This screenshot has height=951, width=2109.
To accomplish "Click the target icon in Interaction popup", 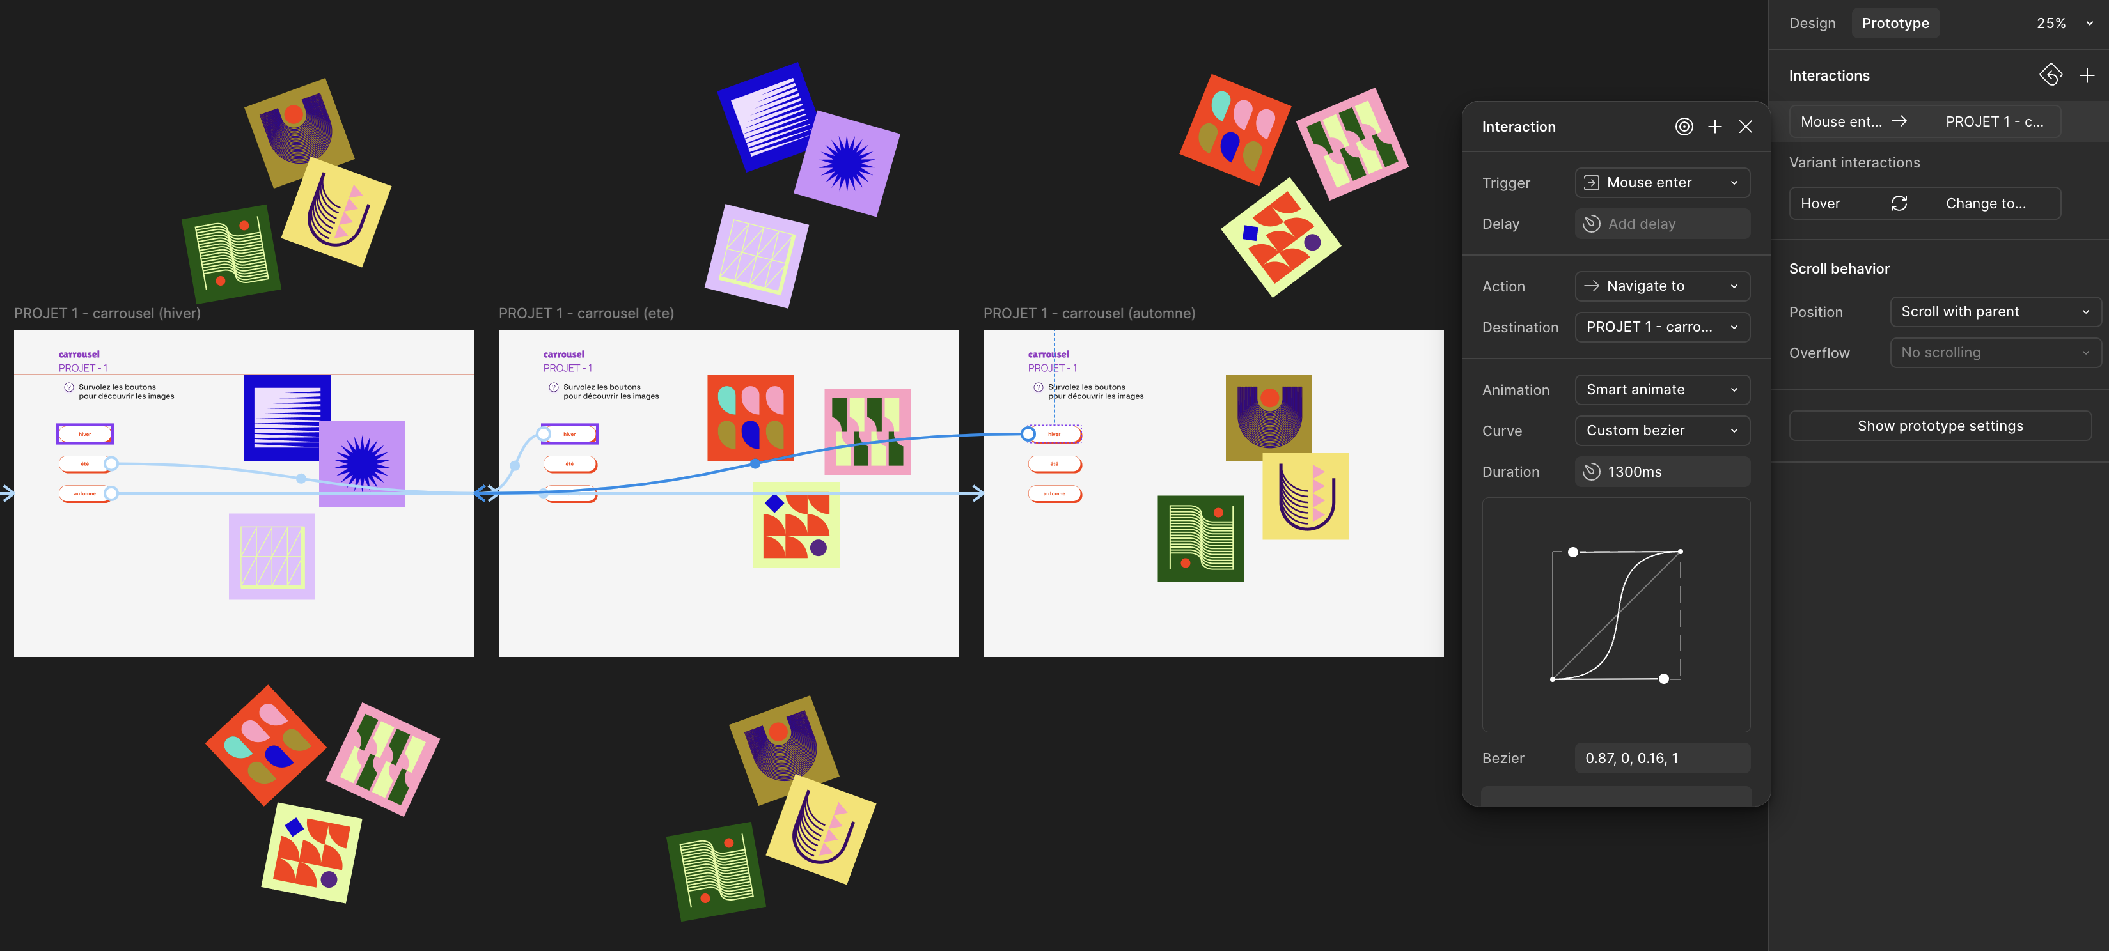I will [x=1683, y=126].
